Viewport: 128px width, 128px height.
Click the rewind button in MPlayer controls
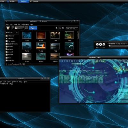97,44
